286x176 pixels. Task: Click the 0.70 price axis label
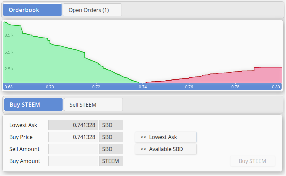pos(50,87)
